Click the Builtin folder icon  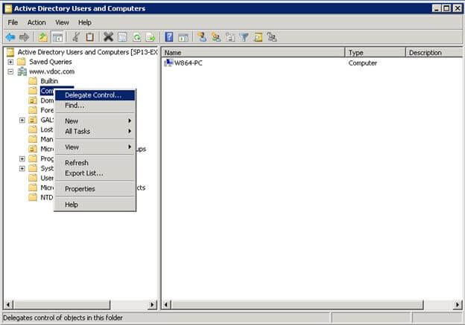click(33, 81)
